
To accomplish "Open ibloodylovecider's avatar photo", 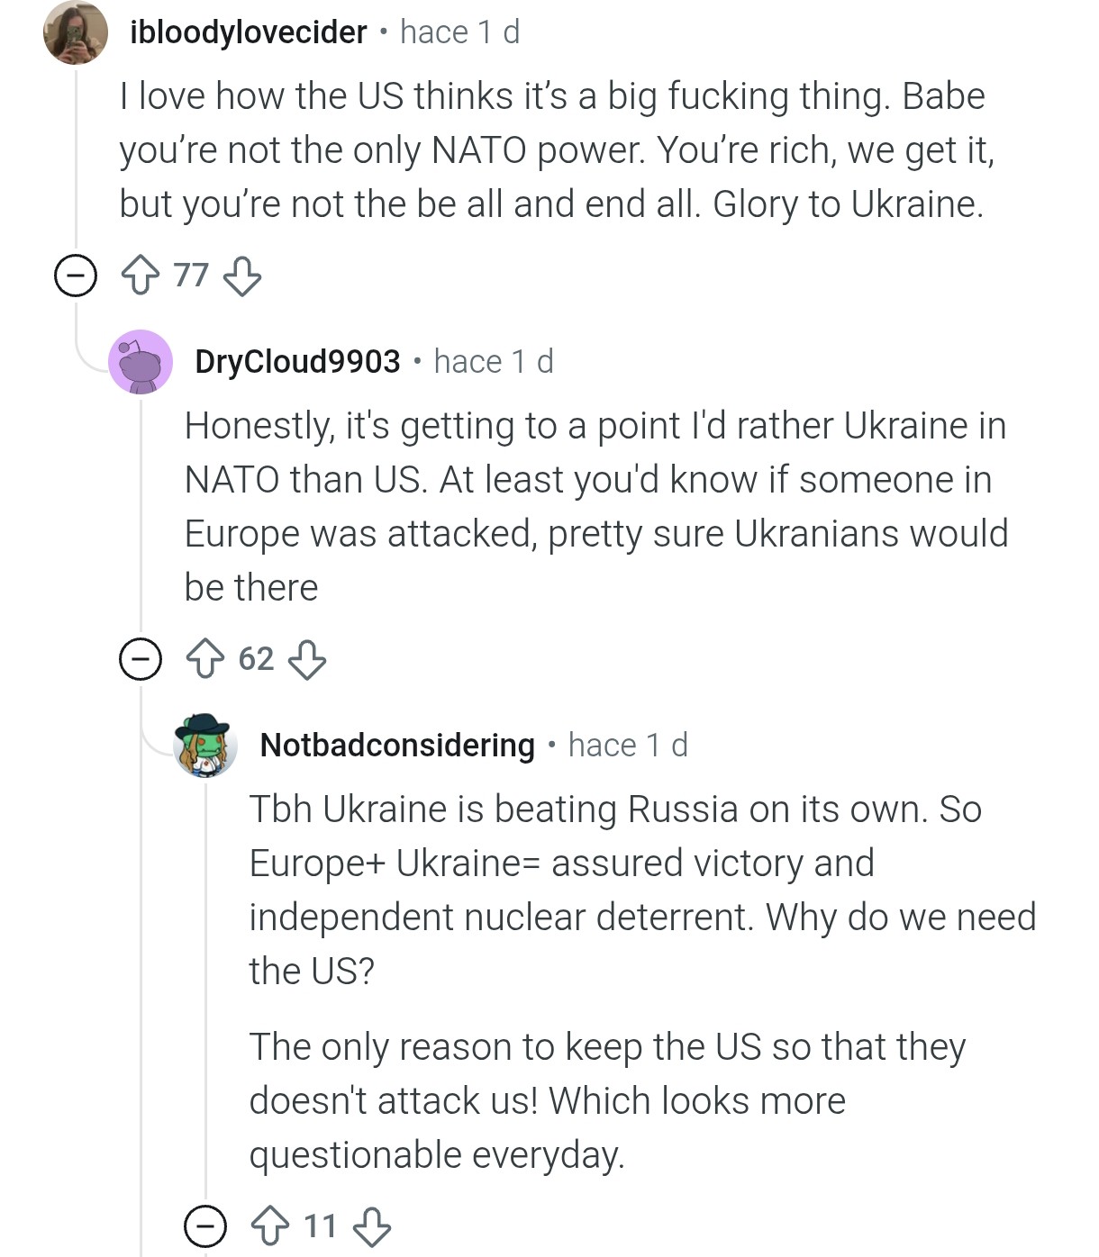I will click(x=76, y=32).
